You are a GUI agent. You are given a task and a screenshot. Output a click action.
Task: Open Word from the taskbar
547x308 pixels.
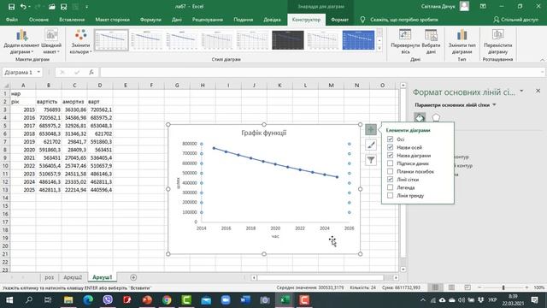click(245, 300)
